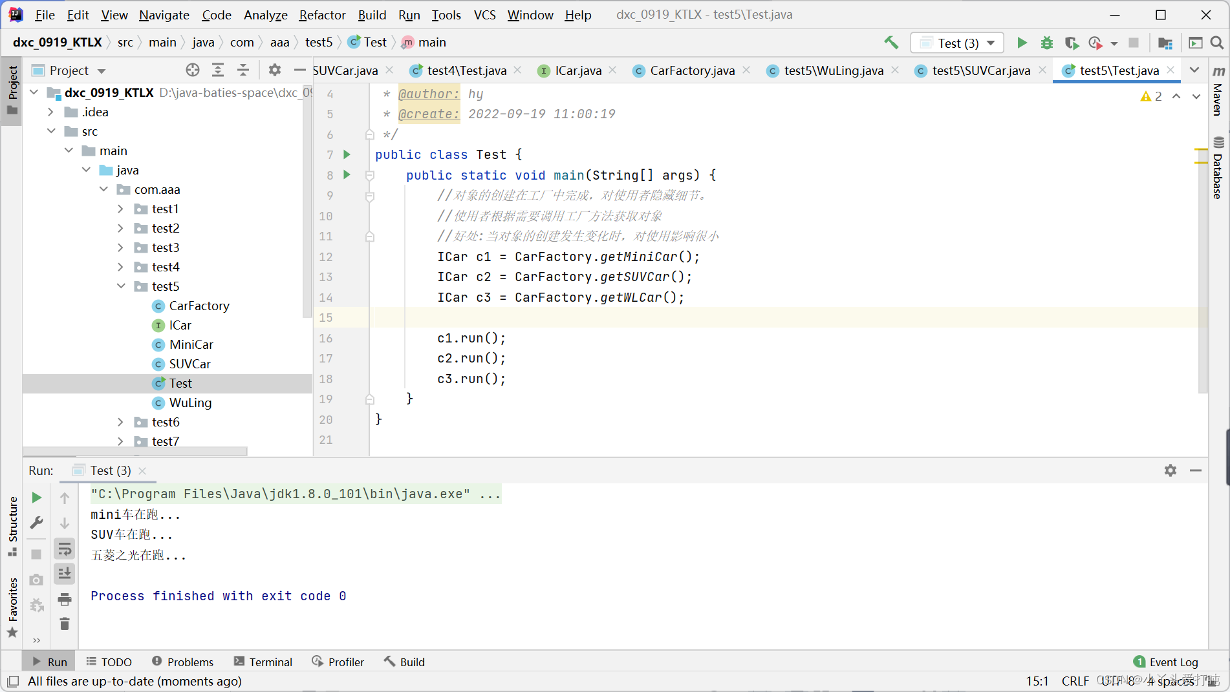
Task: Run Test (3) with green play button
Action: pos(1022,43)
